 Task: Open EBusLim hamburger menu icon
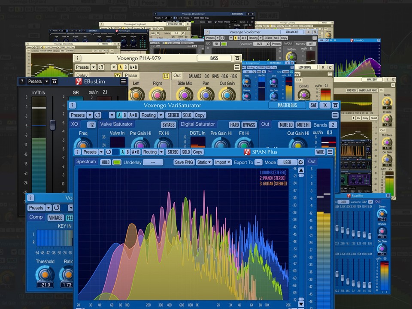[x=123, y=82]
